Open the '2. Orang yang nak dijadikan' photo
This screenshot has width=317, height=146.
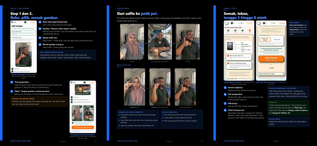160,42
